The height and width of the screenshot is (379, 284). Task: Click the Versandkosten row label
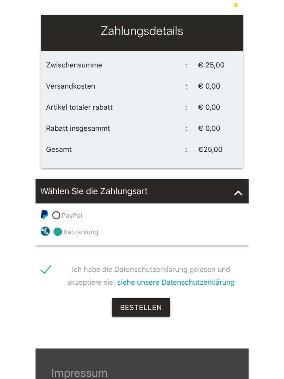click(x=70, y=86)
